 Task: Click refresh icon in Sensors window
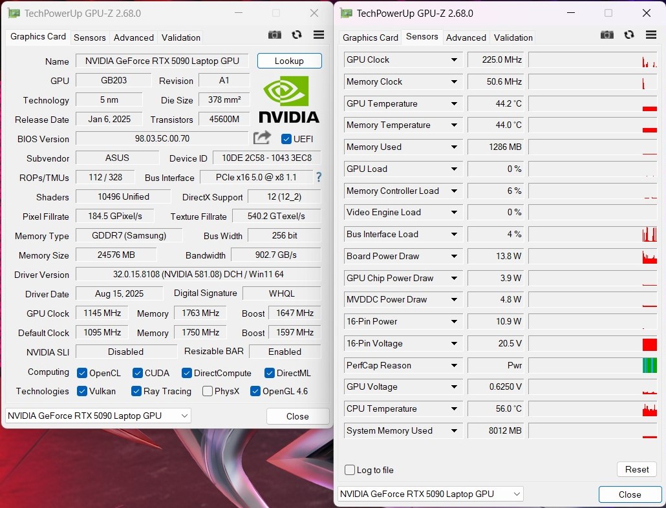tap(629, 35)
